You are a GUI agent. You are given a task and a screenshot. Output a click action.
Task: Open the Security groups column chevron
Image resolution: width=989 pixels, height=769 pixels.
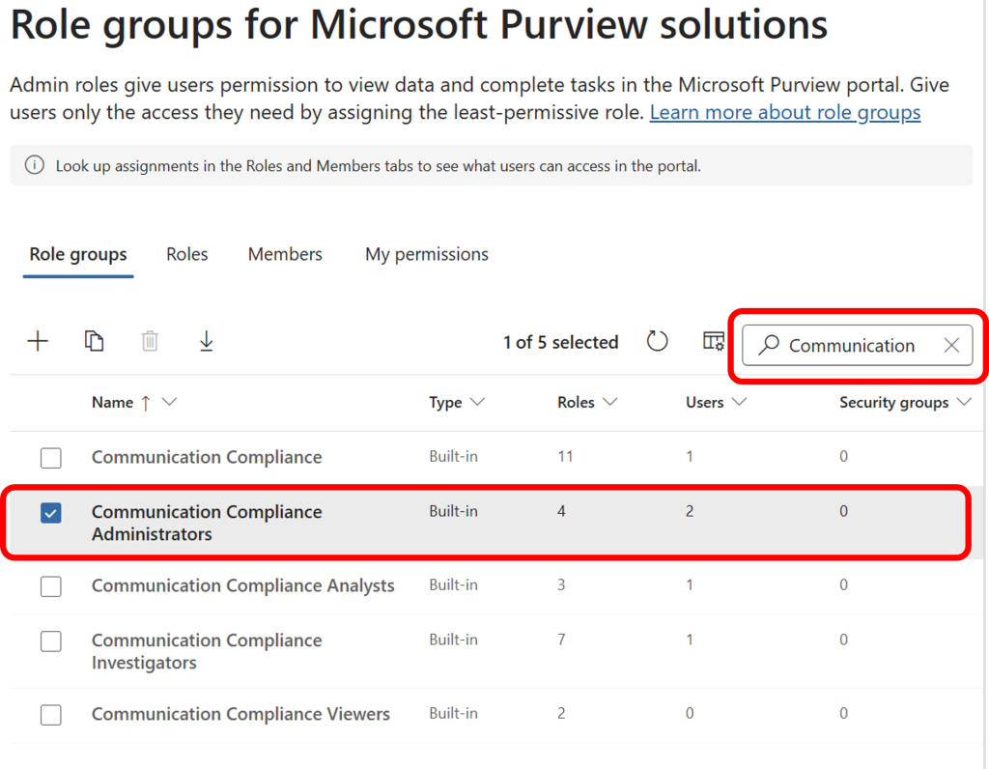click(x=965, y=402)
